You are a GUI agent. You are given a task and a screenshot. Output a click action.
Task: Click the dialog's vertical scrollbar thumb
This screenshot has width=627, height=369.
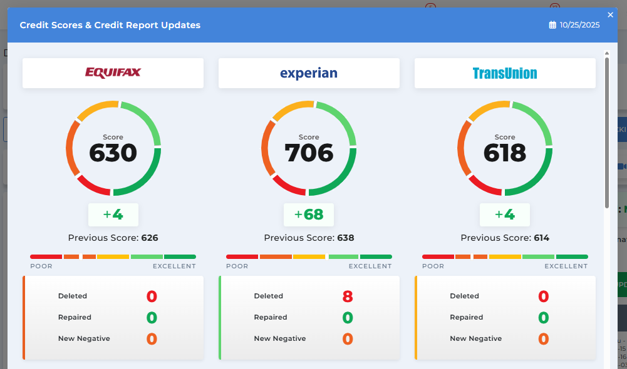(x=606, y=133)
